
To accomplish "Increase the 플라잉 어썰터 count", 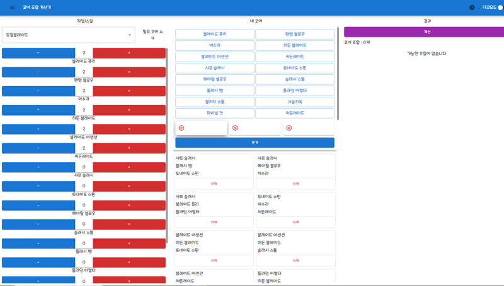I will pyautogui.click(x=129, y=262).
